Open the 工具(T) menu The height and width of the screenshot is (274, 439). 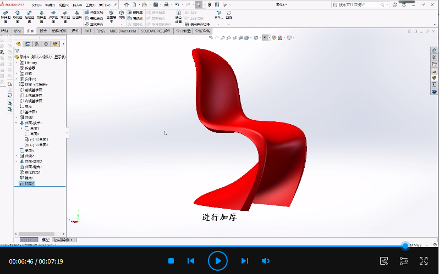(90, 5)
